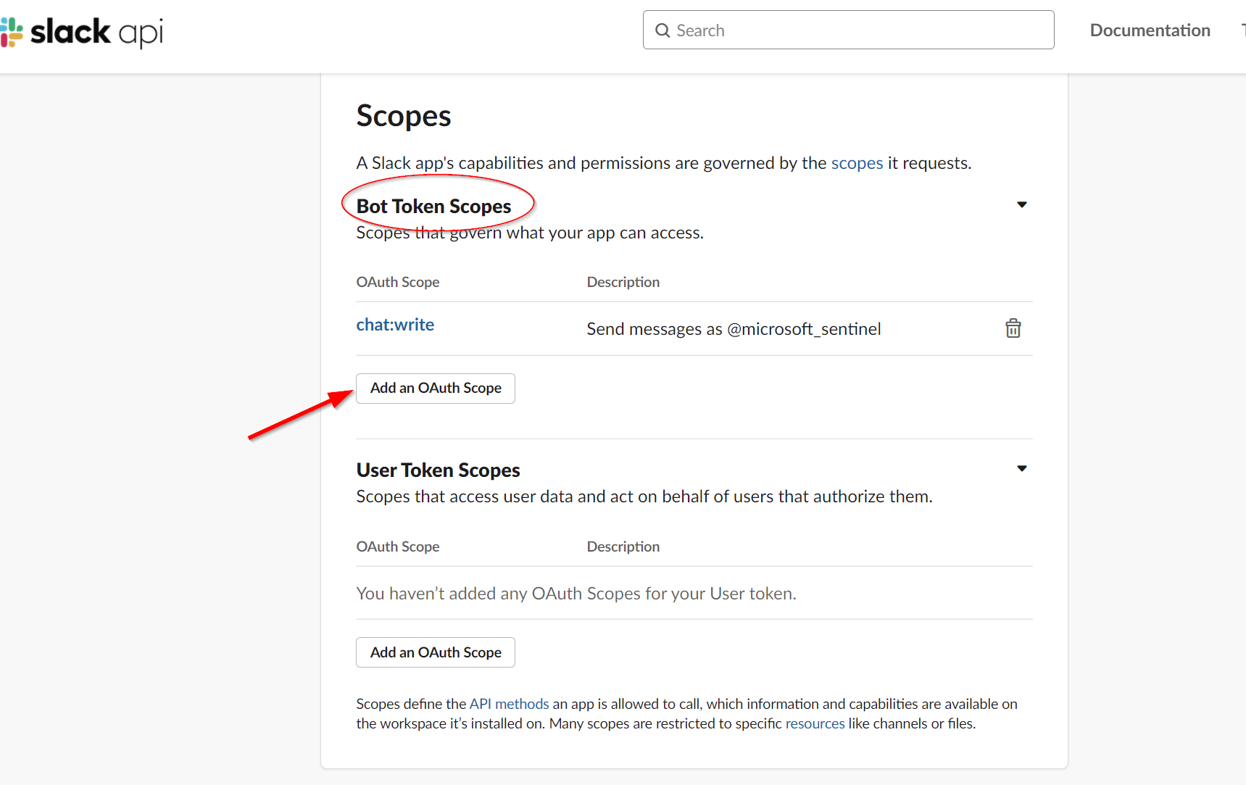Screen dimensions: 1246x785
Task: Click the OAuth Scope column header in Bot section
Action: [x=398, y=282]
